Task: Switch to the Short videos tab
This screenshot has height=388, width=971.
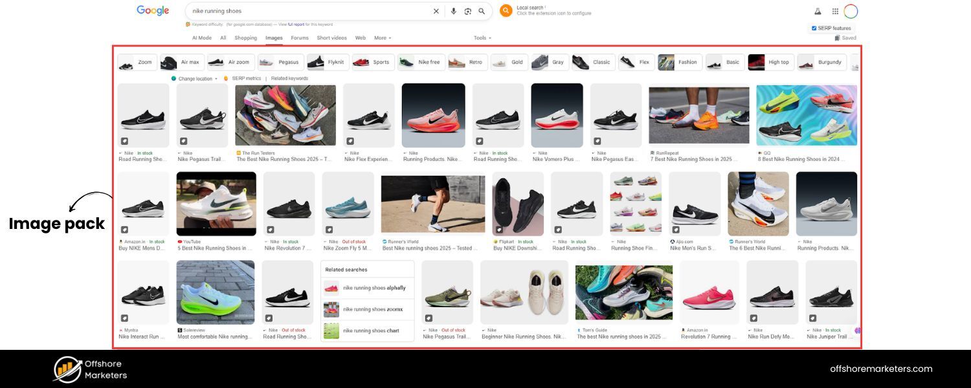Action: point(331,38)
